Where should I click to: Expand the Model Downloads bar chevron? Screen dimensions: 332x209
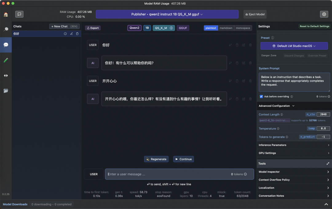click(326, 204)
